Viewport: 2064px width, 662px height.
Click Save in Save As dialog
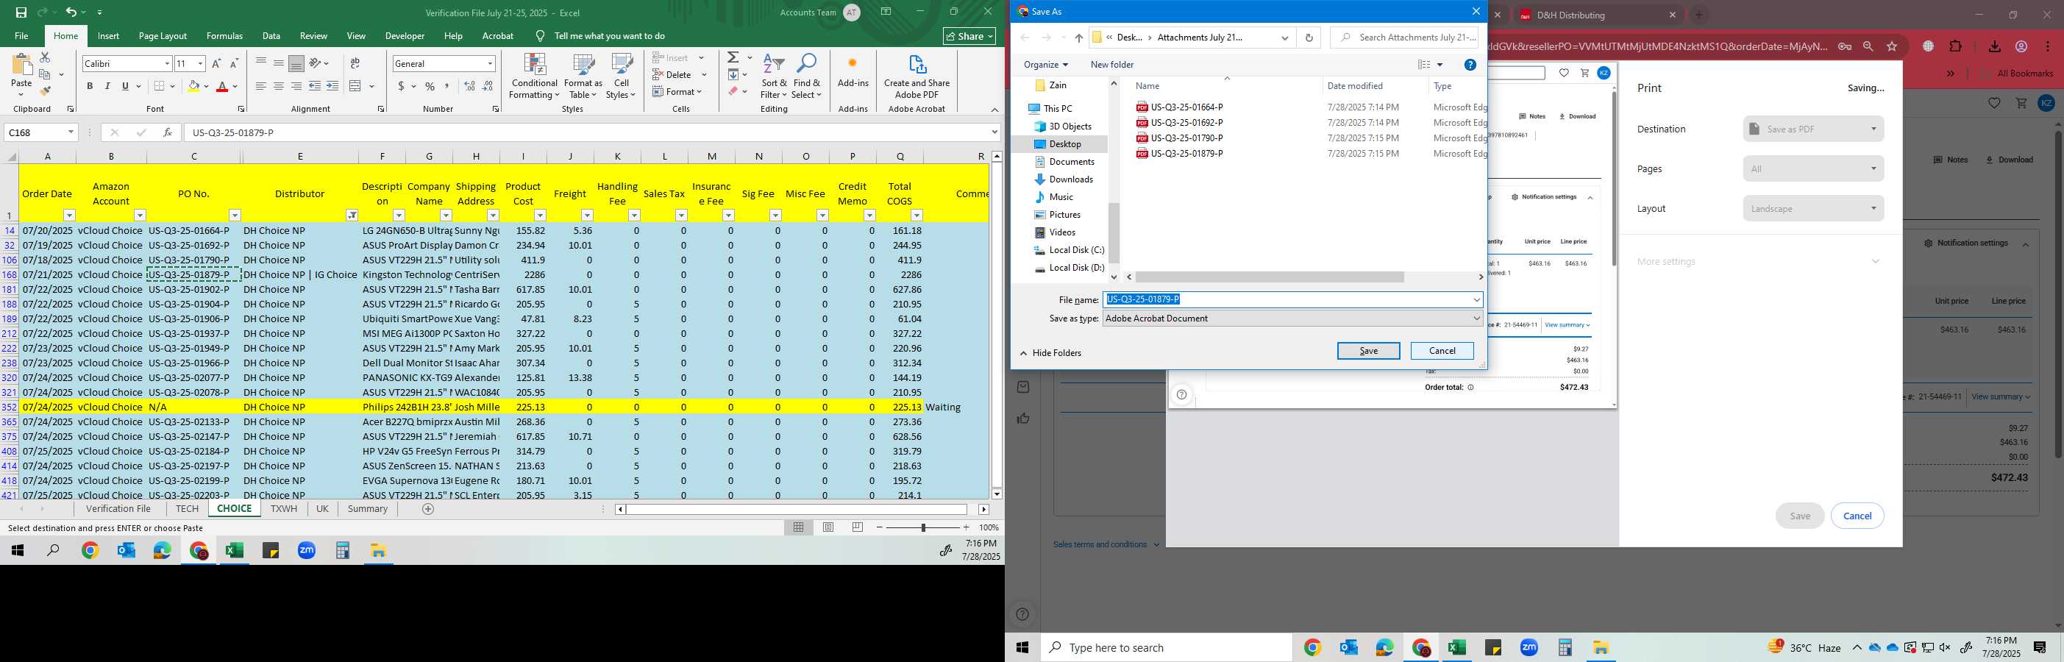click(x=1368, y=351)
